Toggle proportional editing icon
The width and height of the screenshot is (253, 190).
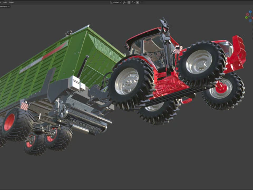[x=138, y=3]
